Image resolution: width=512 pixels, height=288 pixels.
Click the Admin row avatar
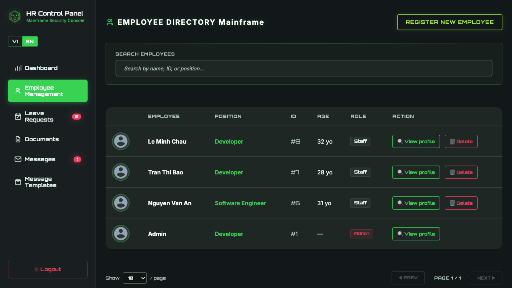click(121, 234)
